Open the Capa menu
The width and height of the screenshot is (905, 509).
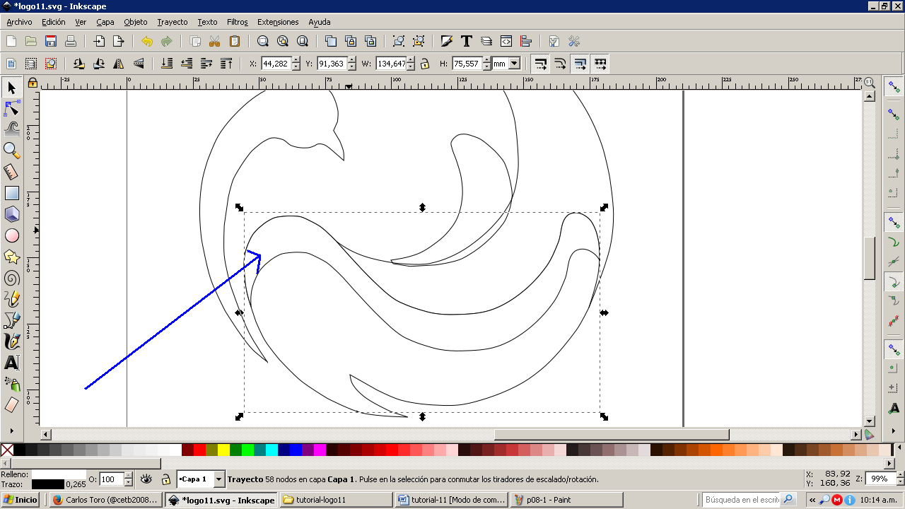pyautogui.click(x=105, y=22)
